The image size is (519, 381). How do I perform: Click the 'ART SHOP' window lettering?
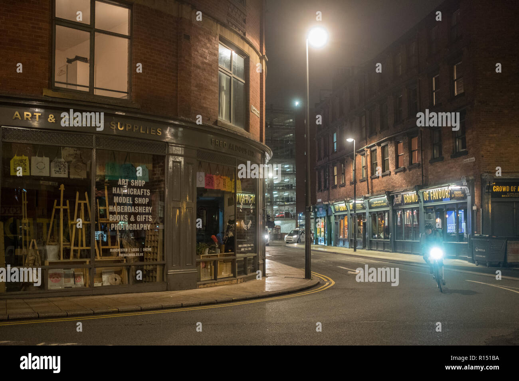(x=131, y=183)
